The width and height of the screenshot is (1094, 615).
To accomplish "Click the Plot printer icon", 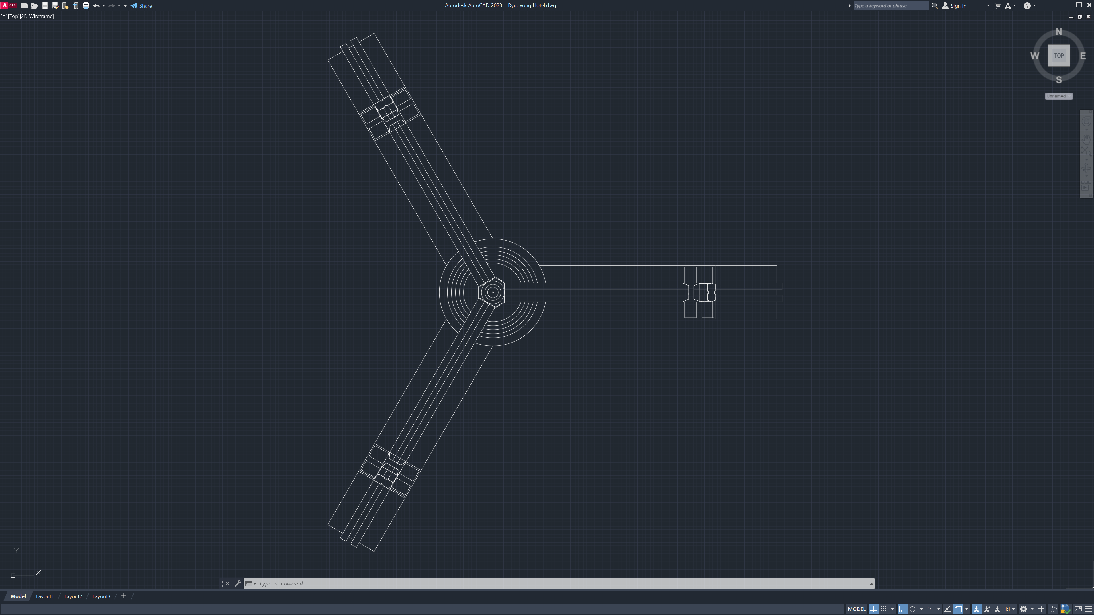I will tap(86, 5).
